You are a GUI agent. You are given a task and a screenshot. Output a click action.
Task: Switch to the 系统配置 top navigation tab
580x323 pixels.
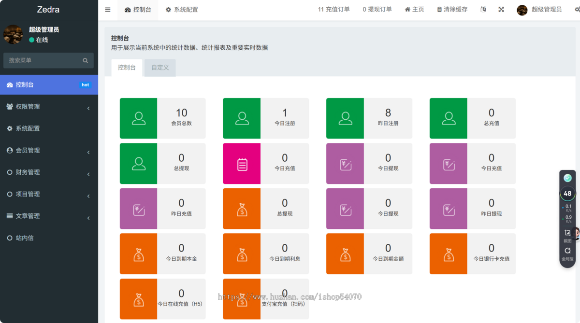tap(182, 10)
